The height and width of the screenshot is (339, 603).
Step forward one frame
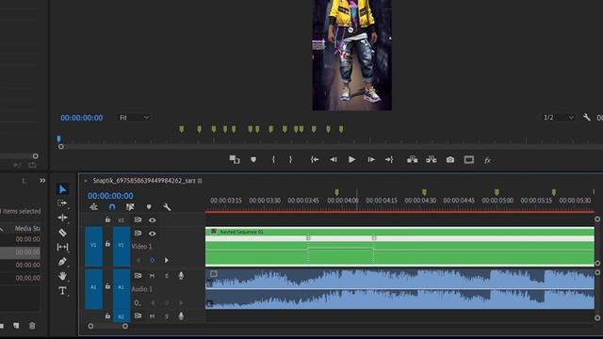[x=371, y=159]
